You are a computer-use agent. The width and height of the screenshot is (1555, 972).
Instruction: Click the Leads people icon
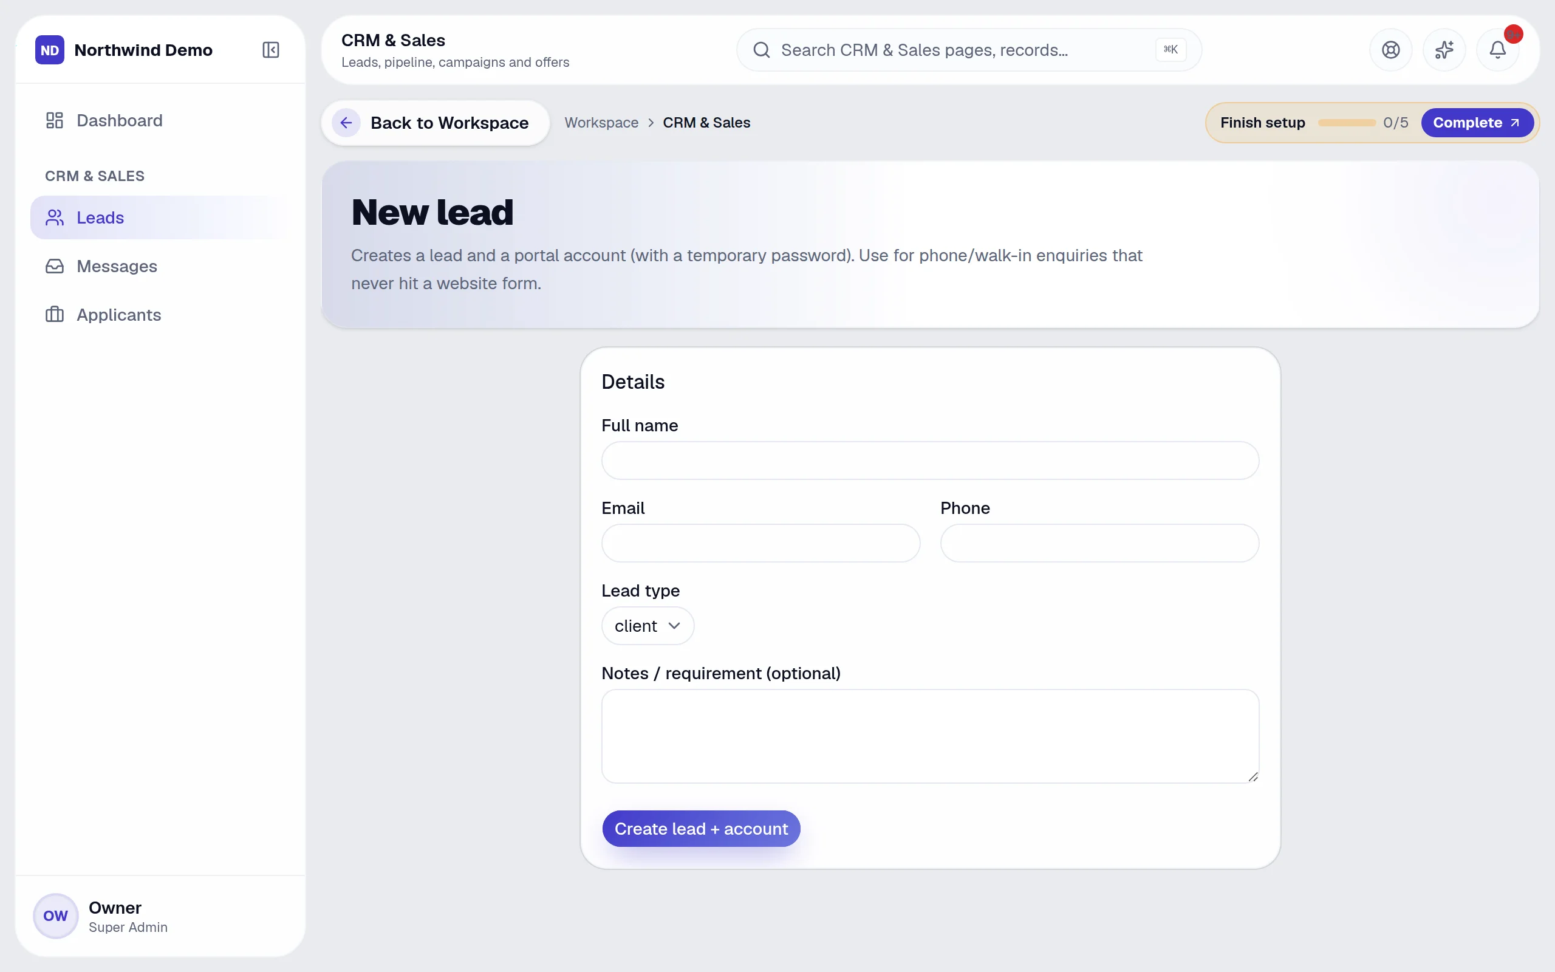[55, 217]
